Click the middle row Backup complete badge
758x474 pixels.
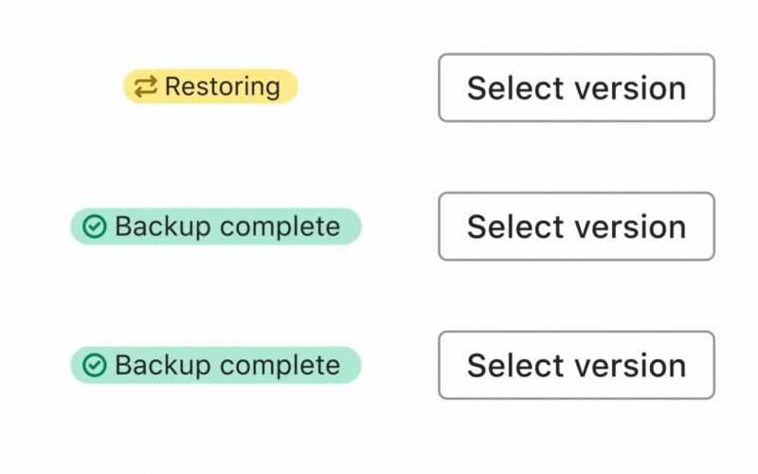pos(216,227)
